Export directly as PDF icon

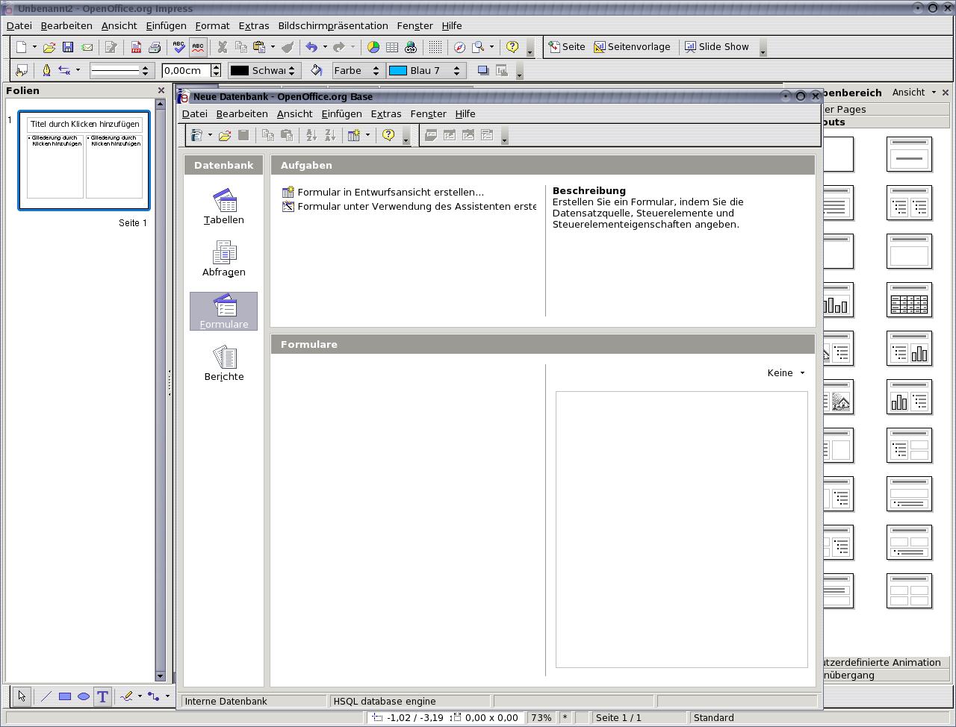tap(136, 47)
